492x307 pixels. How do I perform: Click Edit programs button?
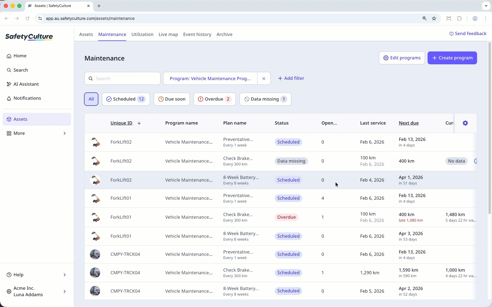tap(402, 58)
